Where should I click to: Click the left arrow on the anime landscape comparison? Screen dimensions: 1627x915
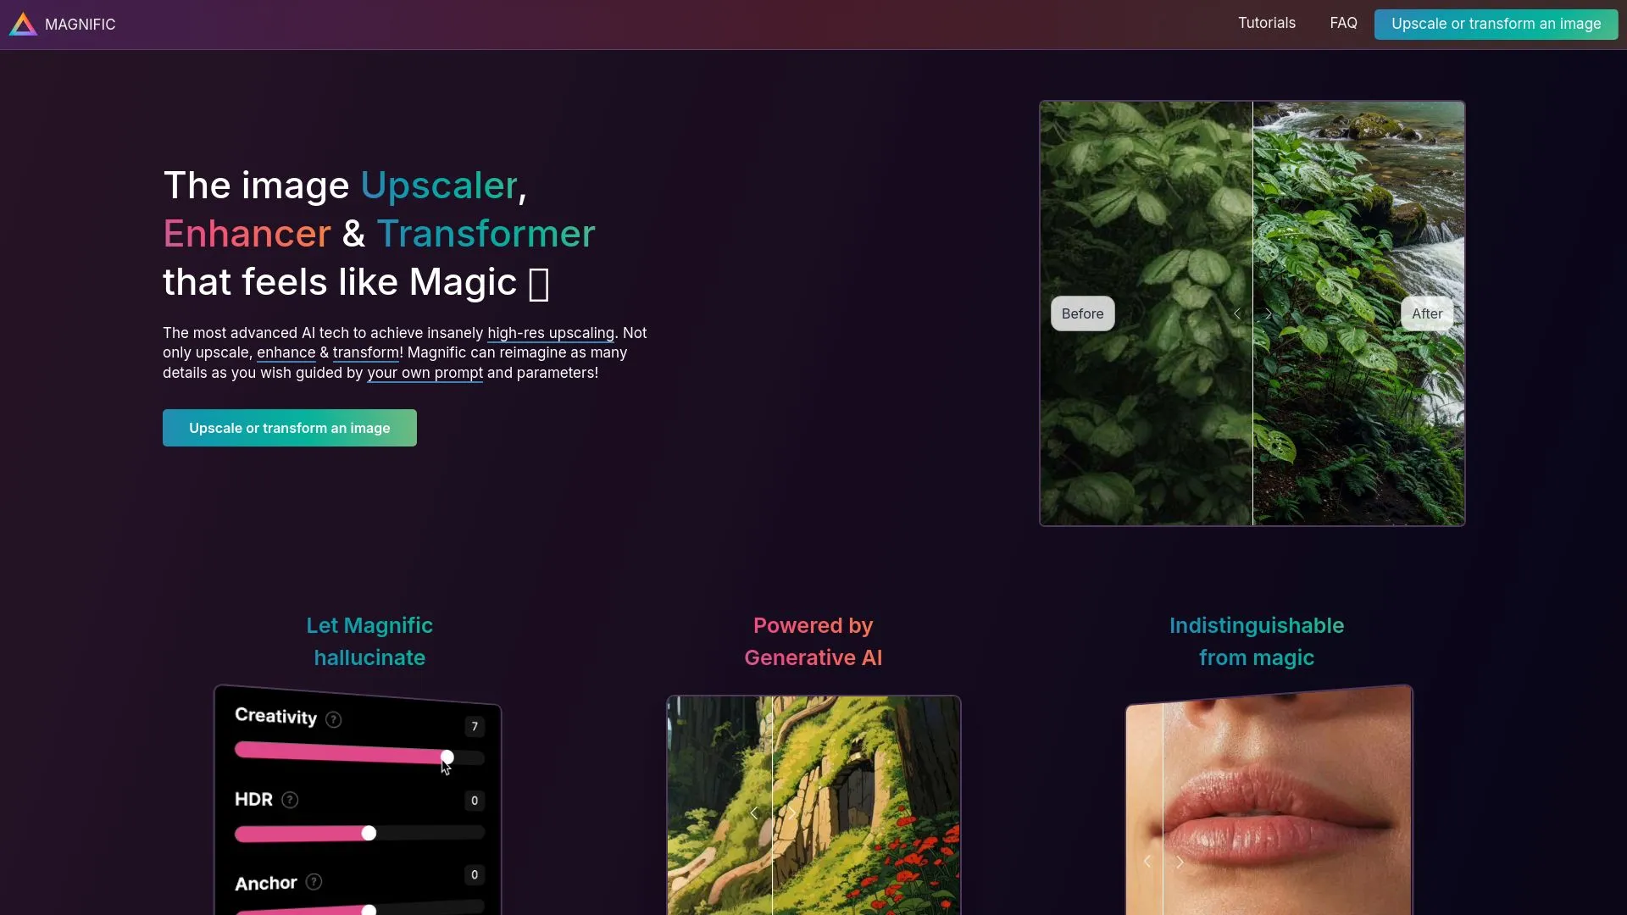pos(754,812)
